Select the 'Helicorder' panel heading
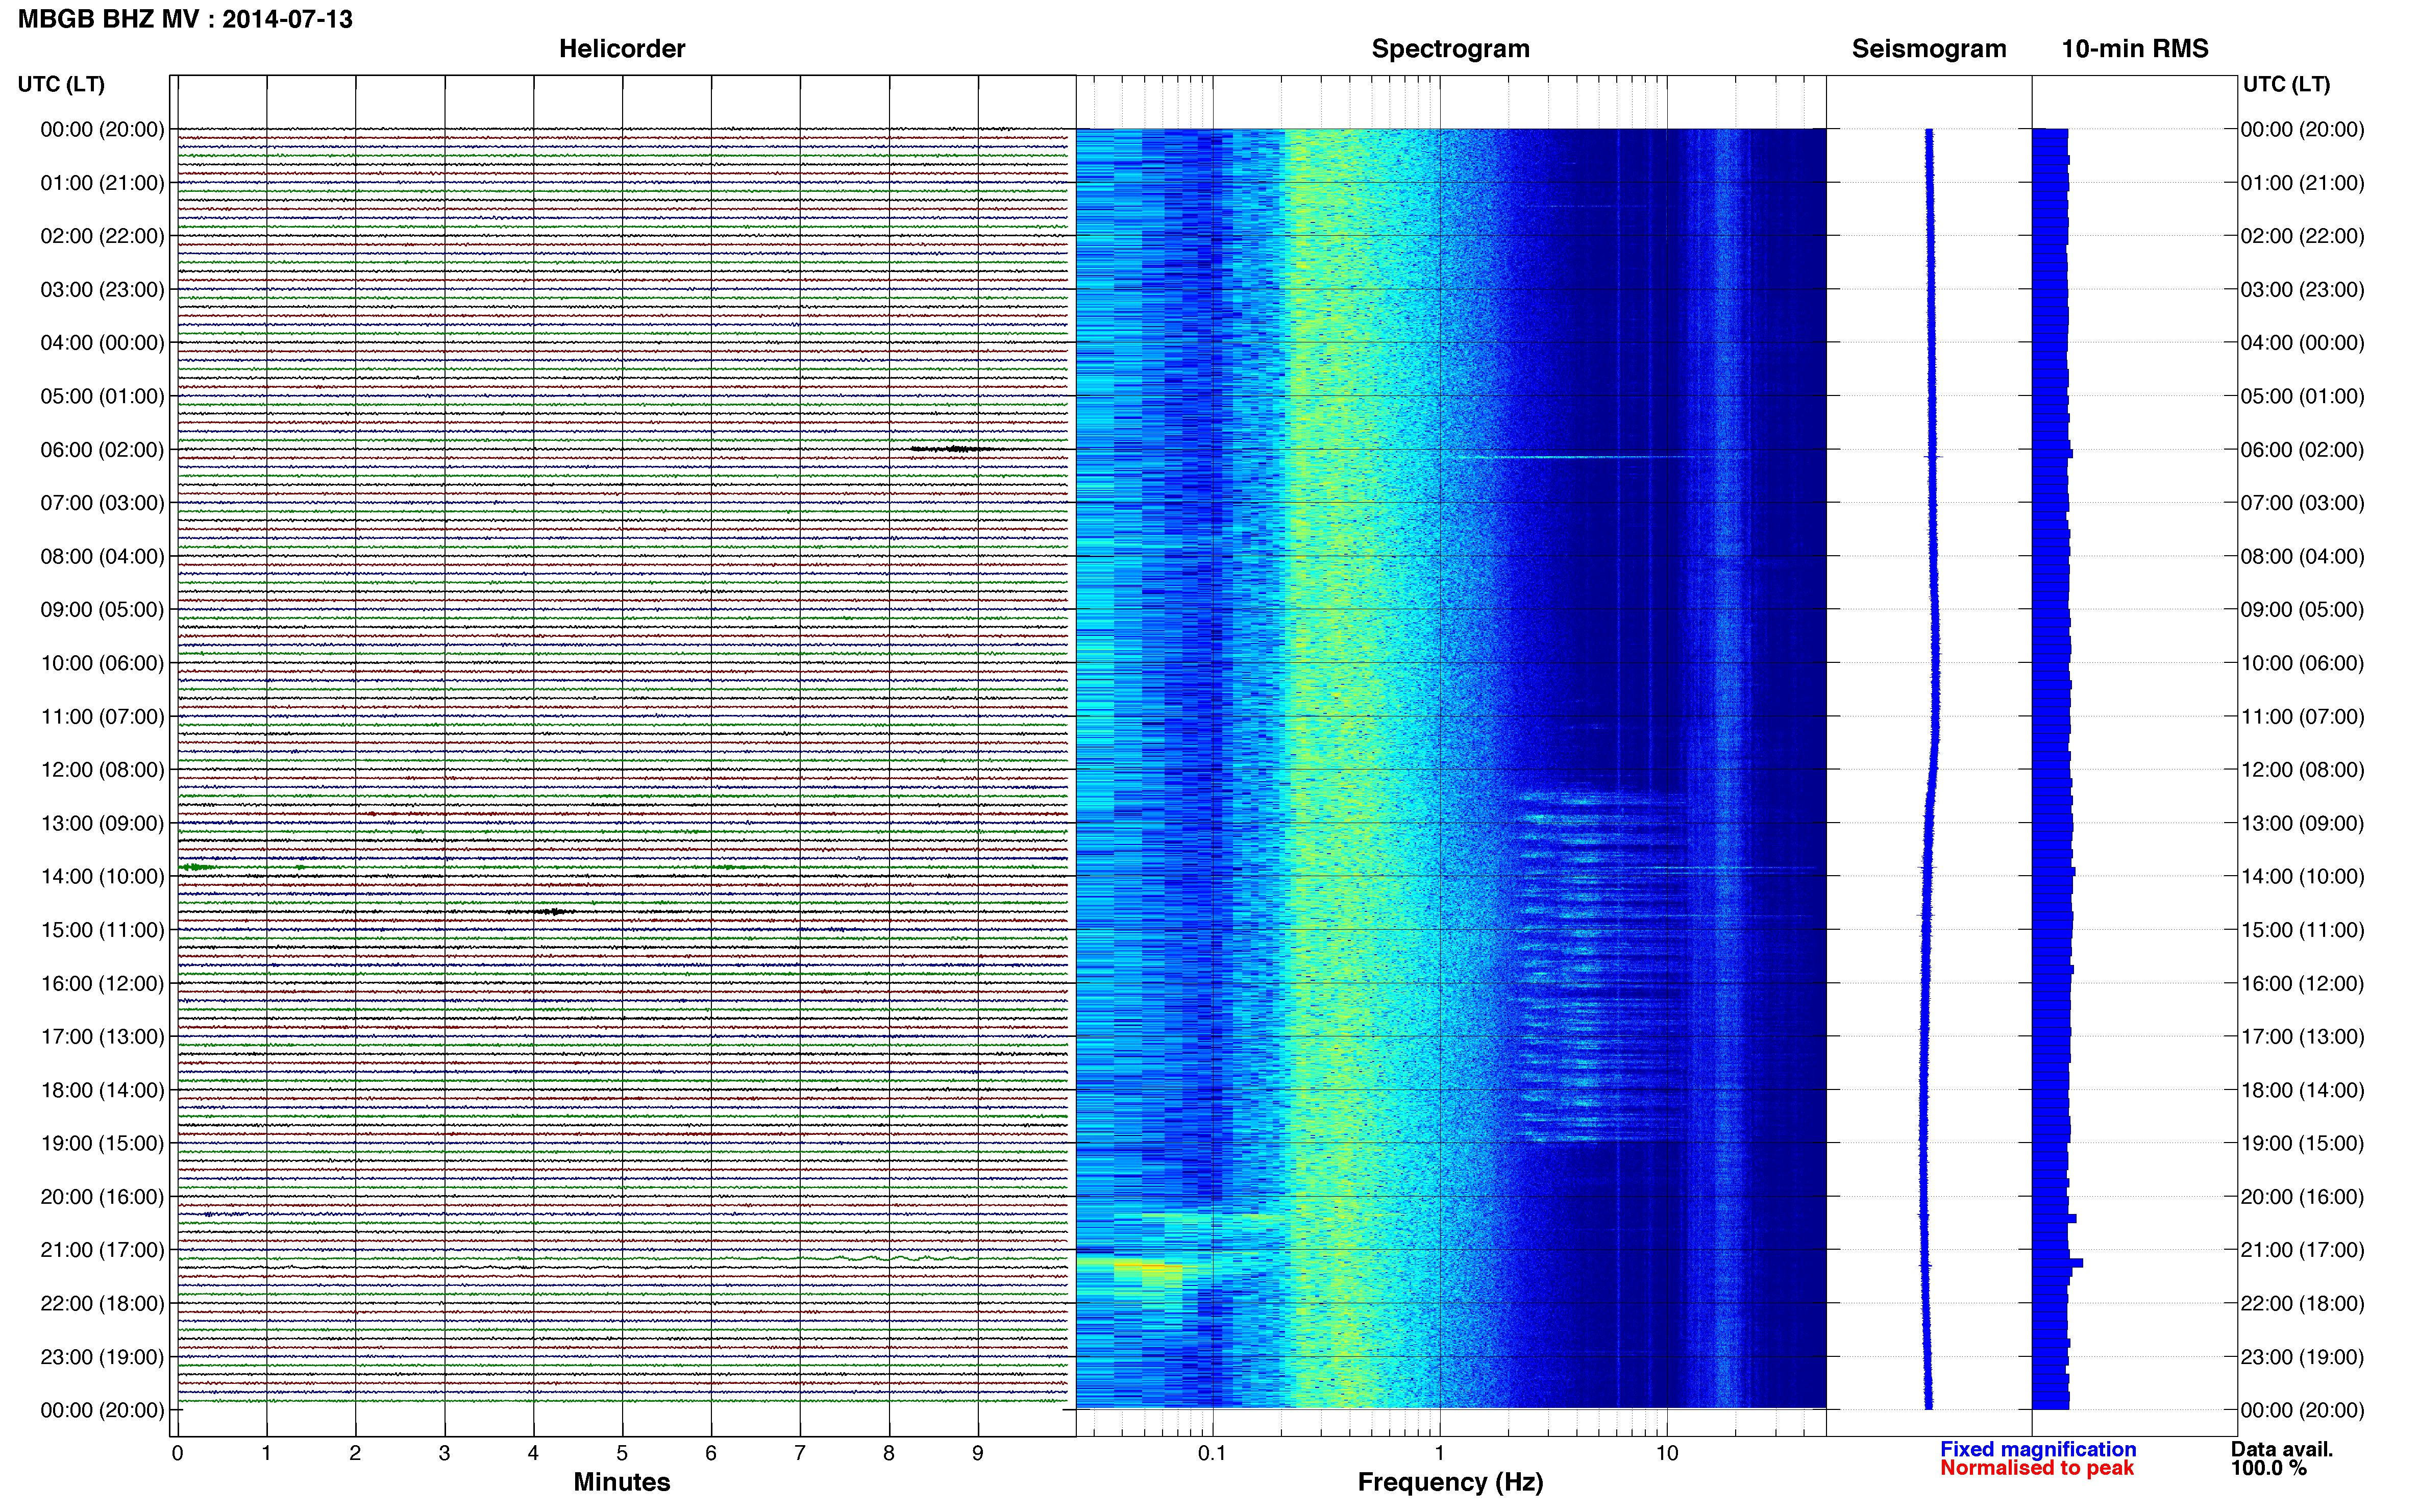2419x1512 pixels. [621, 49]
